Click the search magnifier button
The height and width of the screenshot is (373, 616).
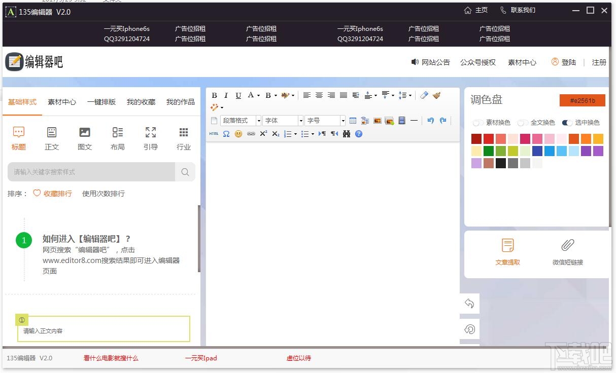coord(185,172)
